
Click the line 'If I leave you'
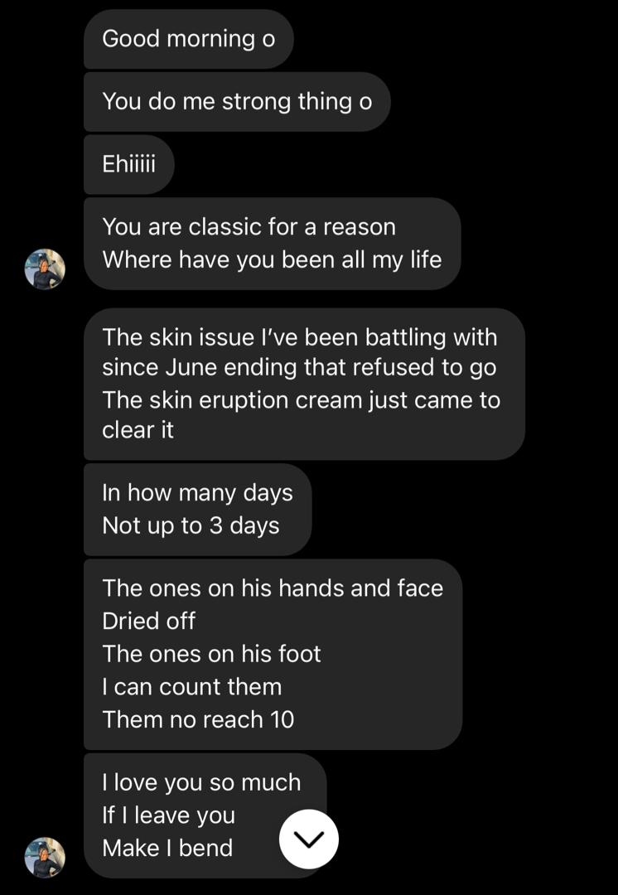[169, 815]
